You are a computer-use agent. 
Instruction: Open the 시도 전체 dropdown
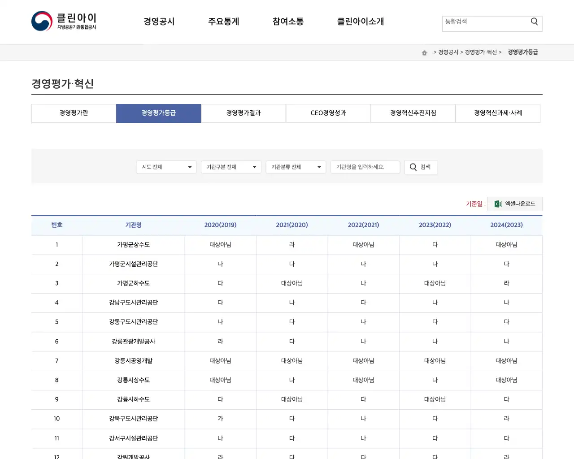tap(166, 167)
